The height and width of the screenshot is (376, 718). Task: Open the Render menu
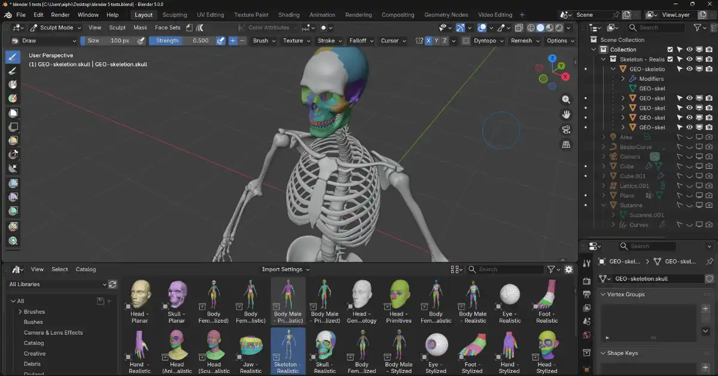coord(60,14)
